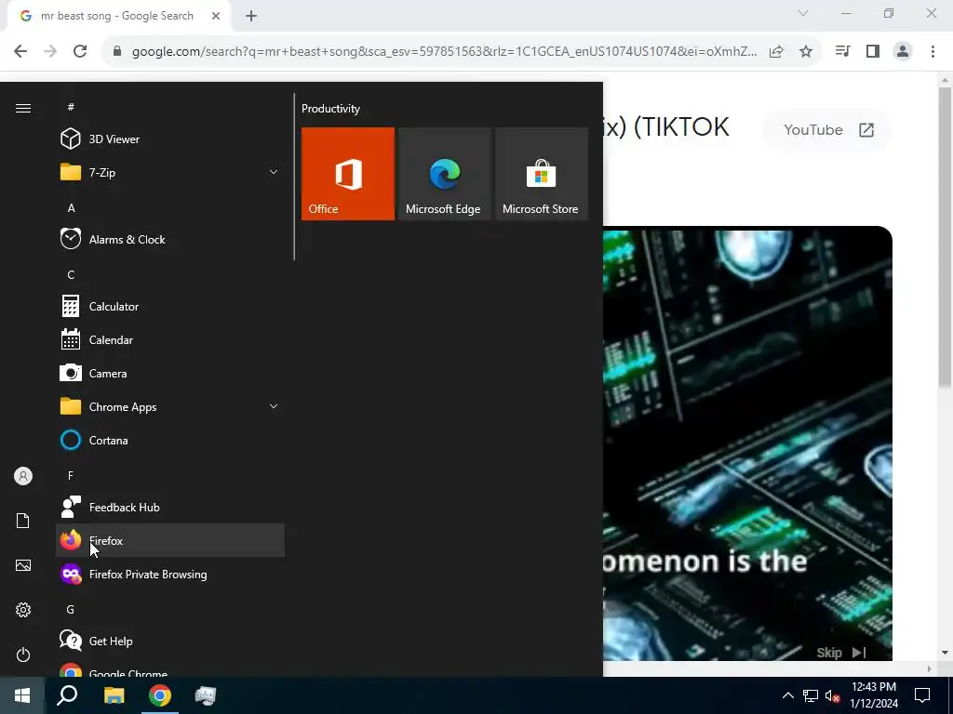Launch Cortana from app list
This screenshot has height=714, width=953.
169,440
